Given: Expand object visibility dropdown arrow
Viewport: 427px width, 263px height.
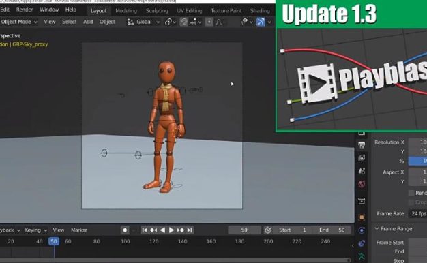Looking at the screenshot, I should click(x=251, y=22).
